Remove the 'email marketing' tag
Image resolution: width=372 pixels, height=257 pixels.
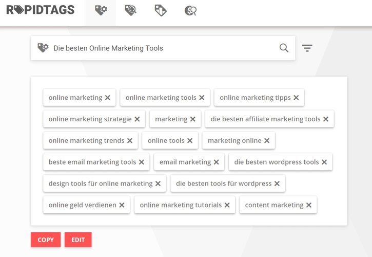pyautogui.click(x=217, y=162)
